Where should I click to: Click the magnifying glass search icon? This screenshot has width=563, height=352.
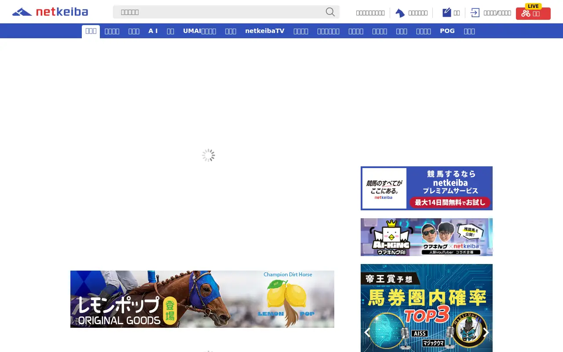[x=330, y=12]
